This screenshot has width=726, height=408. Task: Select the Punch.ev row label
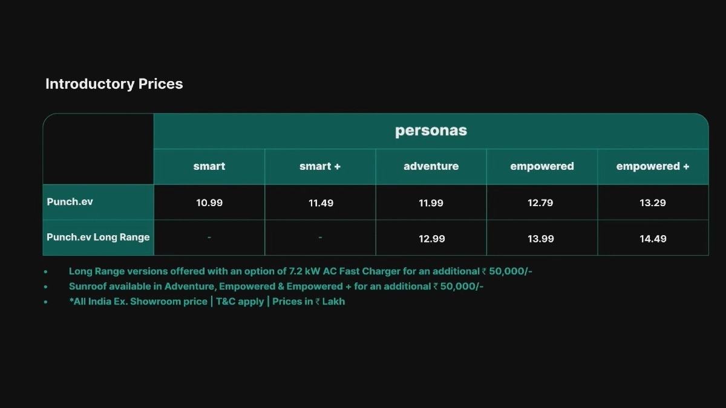(x=70, y=201)
